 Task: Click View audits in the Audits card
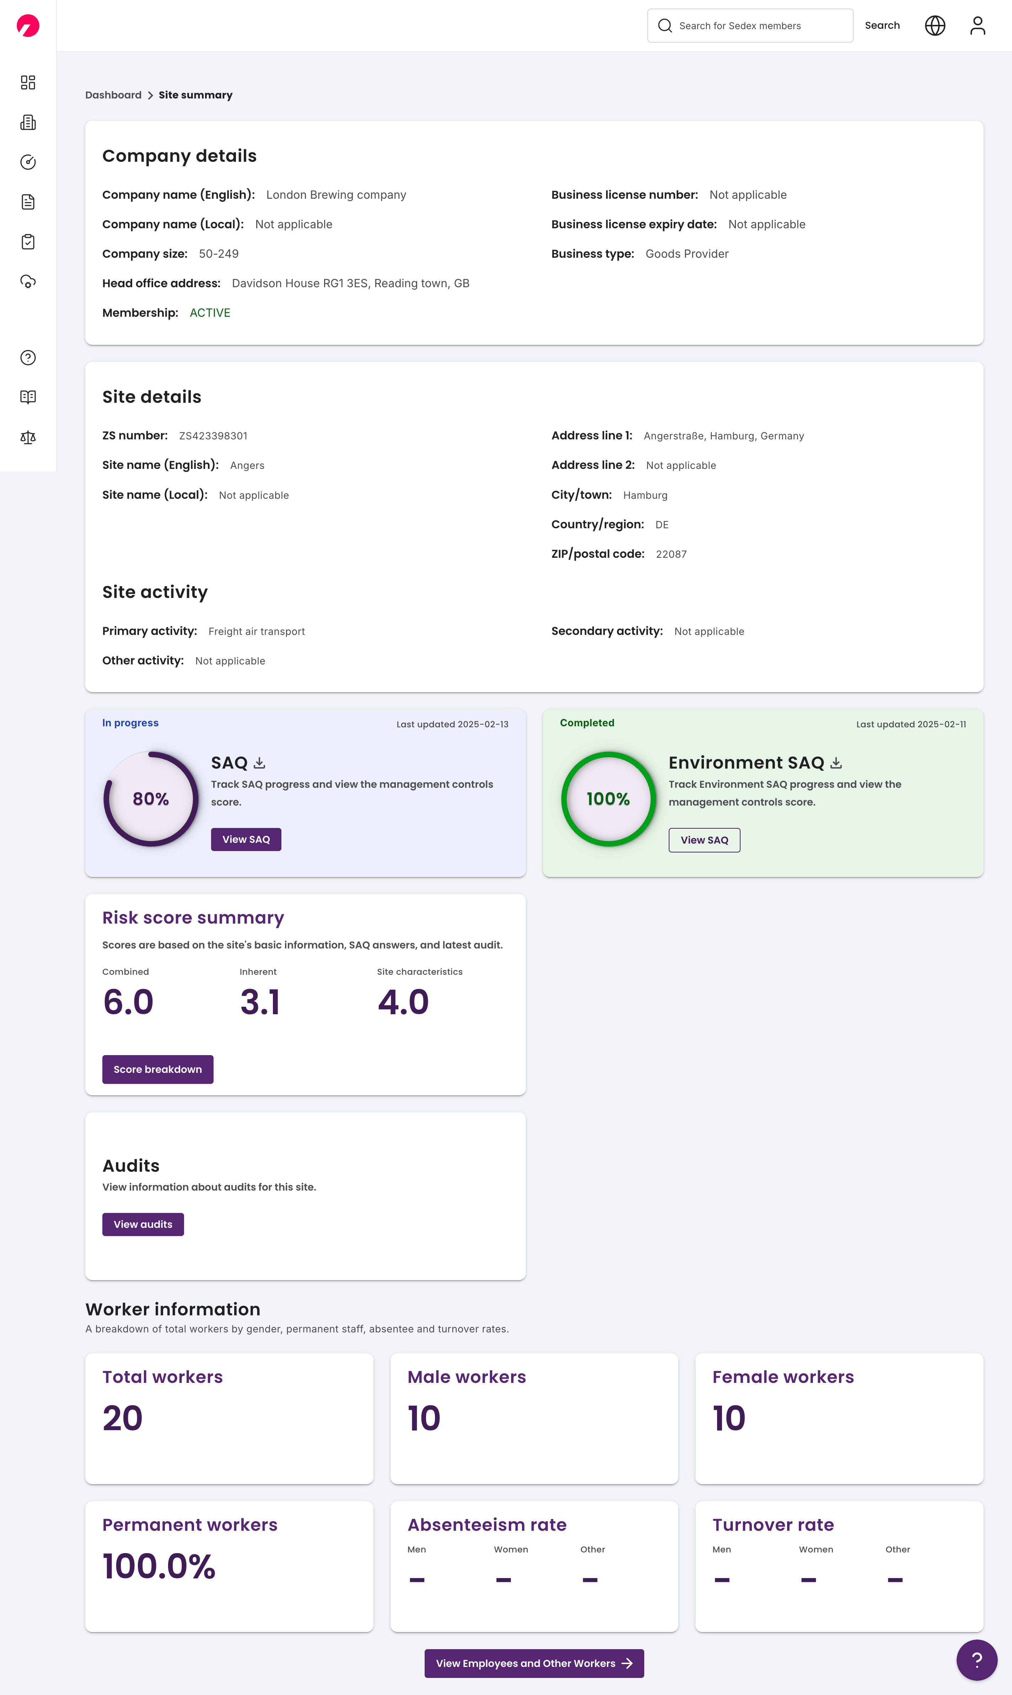(142, 1224)
